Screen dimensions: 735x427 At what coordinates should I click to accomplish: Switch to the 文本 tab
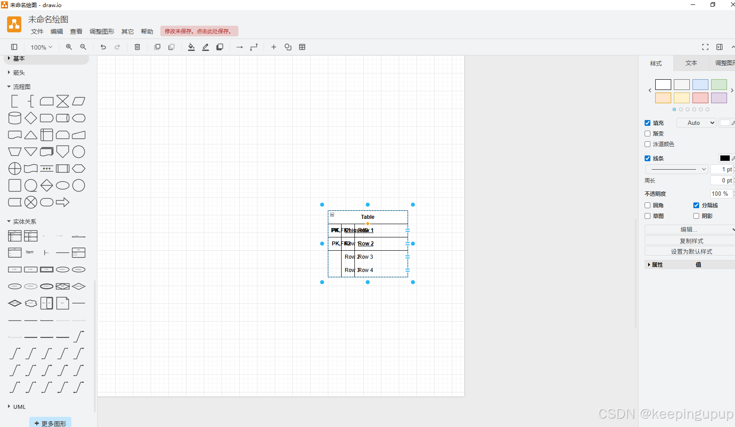point(691,63)
